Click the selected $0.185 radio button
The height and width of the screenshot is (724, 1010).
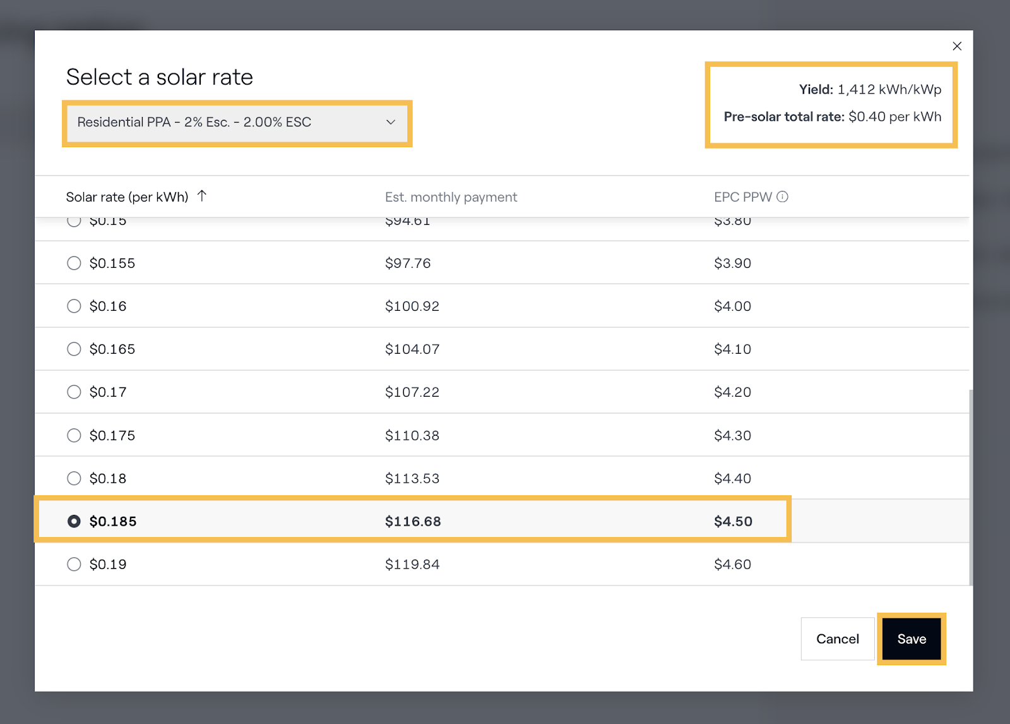(x=74, y=521)
